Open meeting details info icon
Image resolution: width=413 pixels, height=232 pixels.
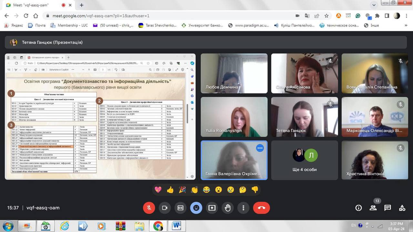358,208
